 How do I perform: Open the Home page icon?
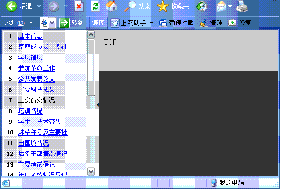[x=111, y=6]
